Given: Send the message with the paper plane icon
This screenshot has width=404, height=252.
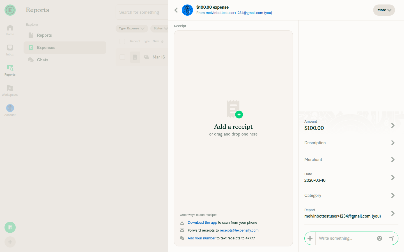Looking at the screenshot, I should (x=392, y=238).
